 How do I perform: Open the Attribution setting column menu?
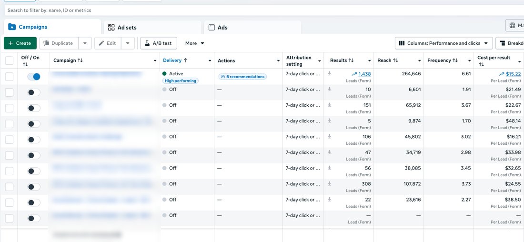coord(320,61)
